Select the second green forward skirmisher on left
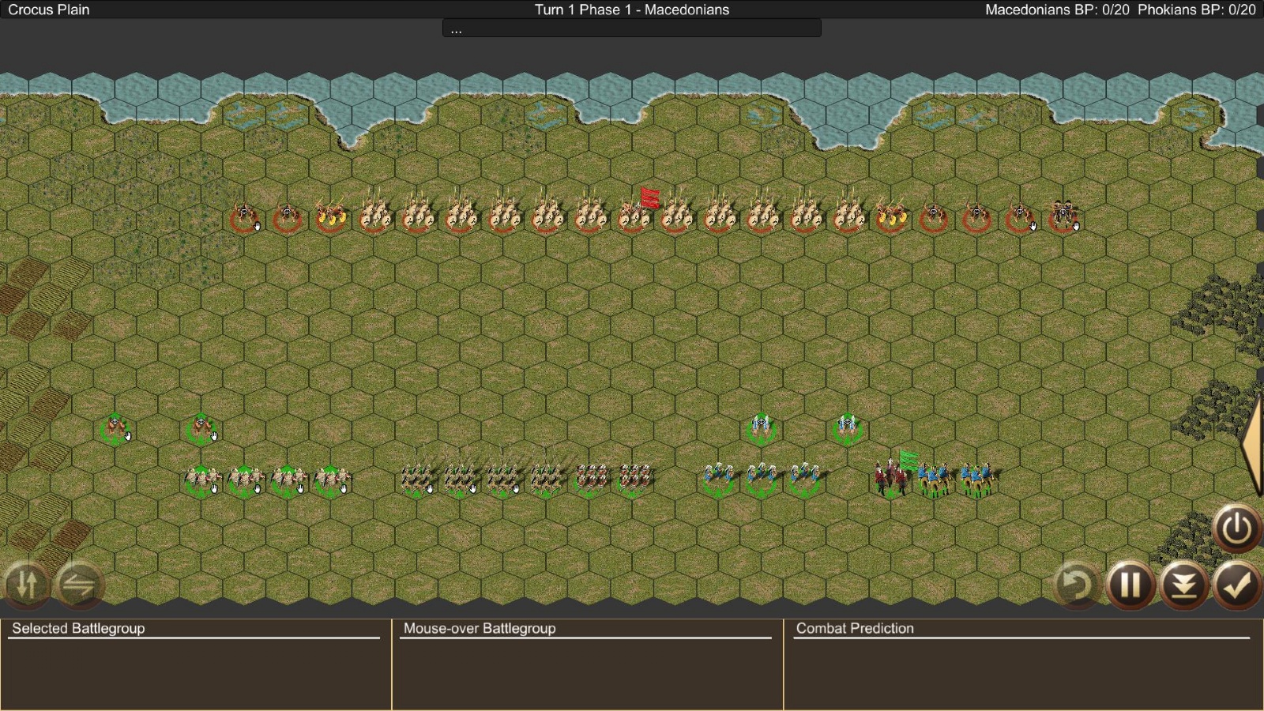 click(x=202, y=429)
